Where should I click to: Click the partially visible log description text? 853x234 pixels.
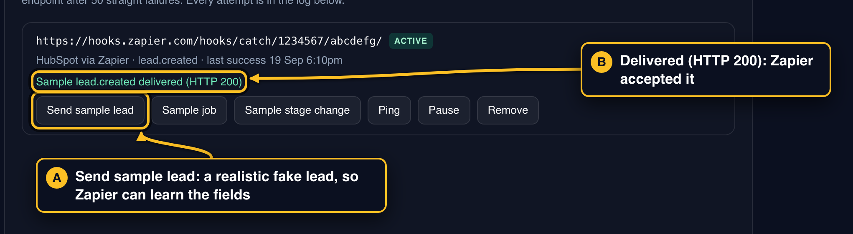(x=183, y=2)
